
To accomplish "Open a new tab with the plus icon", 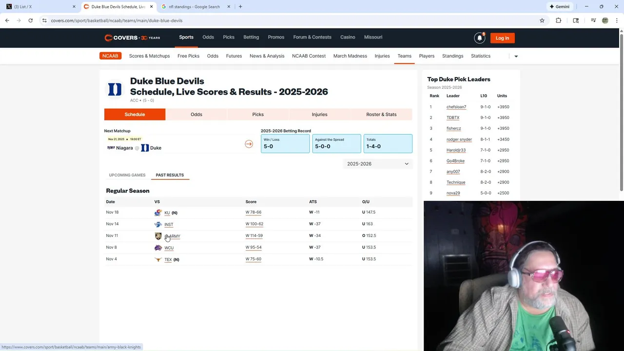I will (x=240, y=7).
